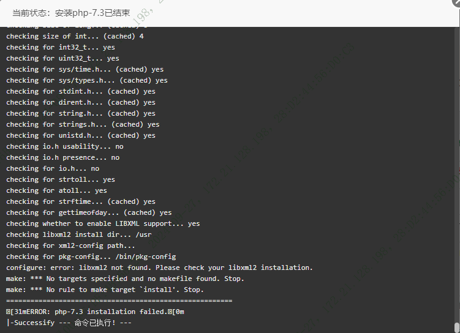Click the enable LIBXML support line
This screenshot has height=333, width=460.
[x=103, y=223]
